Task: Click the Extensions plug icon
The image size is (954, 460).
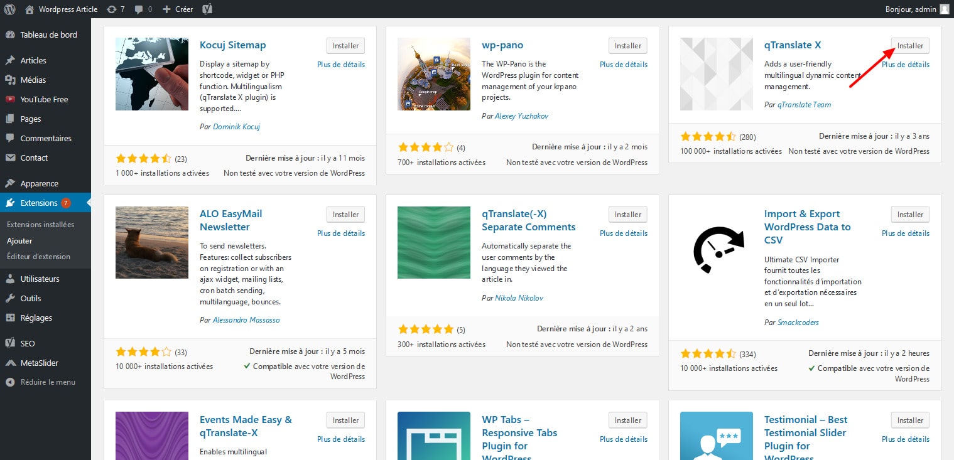Action: [10, 203]
